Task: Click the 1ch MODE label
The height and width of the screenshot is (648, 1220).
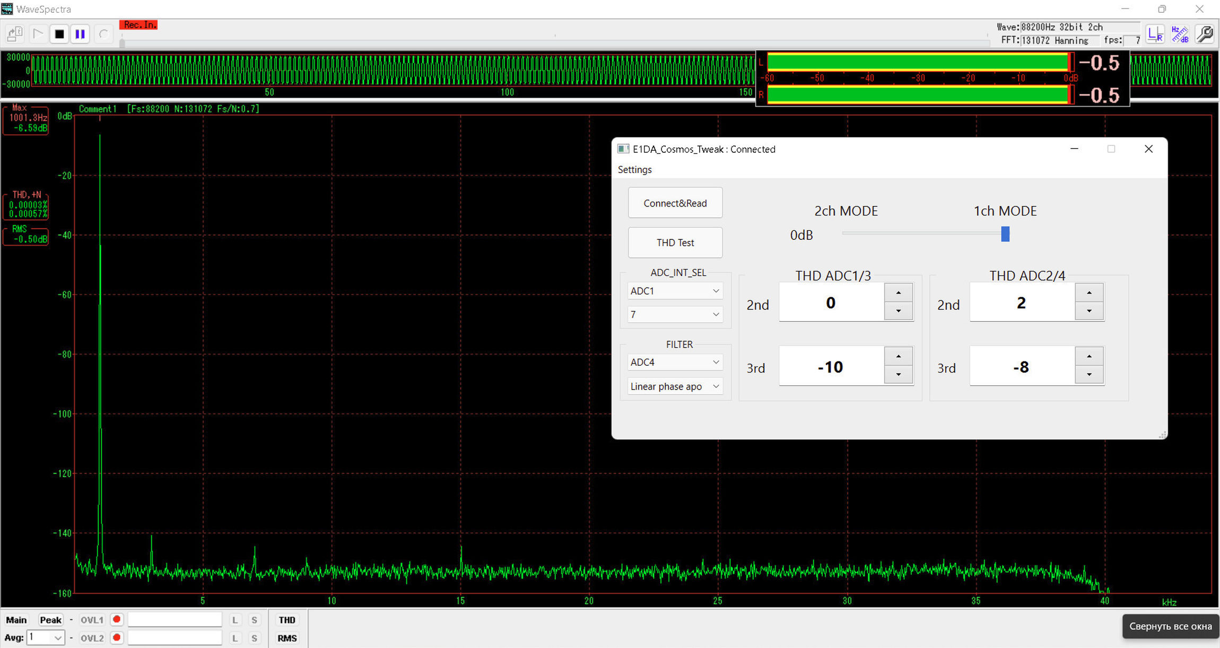Action: pyautogui.click(x=1005, y=211)
